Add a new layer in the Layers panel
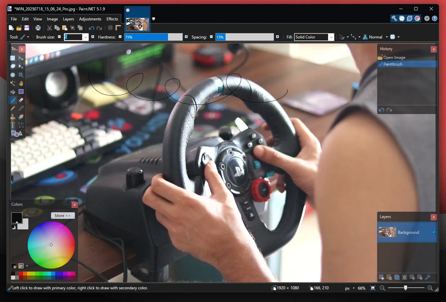The height and width of the screenshot is (302, 446). click(381, 277)
